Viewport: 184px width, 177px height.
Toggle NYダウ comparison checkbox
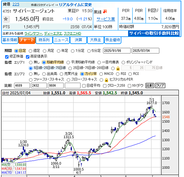pos(129,86)
